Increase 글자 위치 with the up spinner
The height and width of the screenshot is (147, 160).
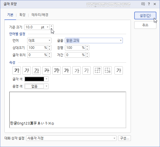(50, 54)
